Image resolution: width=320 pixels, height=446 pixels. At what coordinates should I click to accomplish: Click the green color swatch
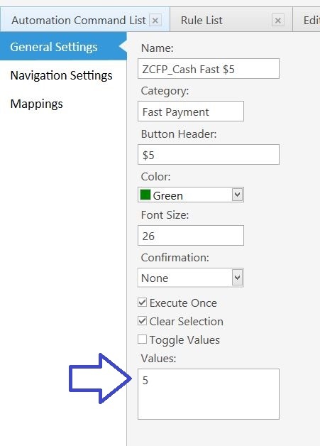(145, 195)
